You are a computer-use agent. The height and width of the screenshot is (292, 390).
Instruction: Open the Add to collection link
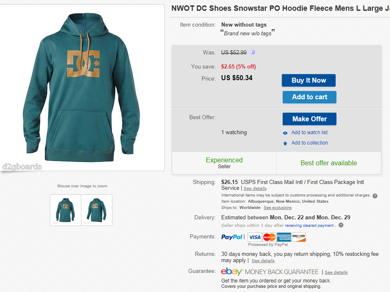(x=310, y=143)
